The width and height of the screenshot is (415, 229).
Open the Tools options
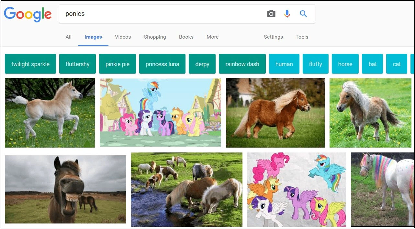[302, 37]
